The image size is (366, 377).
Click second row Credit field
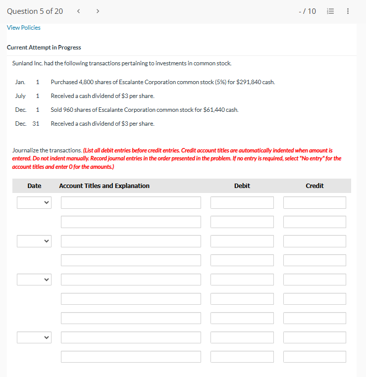pos(315,222)
